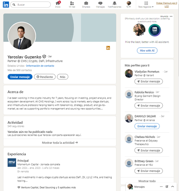
Task: View Yaroslav Guzenko's profile photo
Action: (x=22, y=36)
